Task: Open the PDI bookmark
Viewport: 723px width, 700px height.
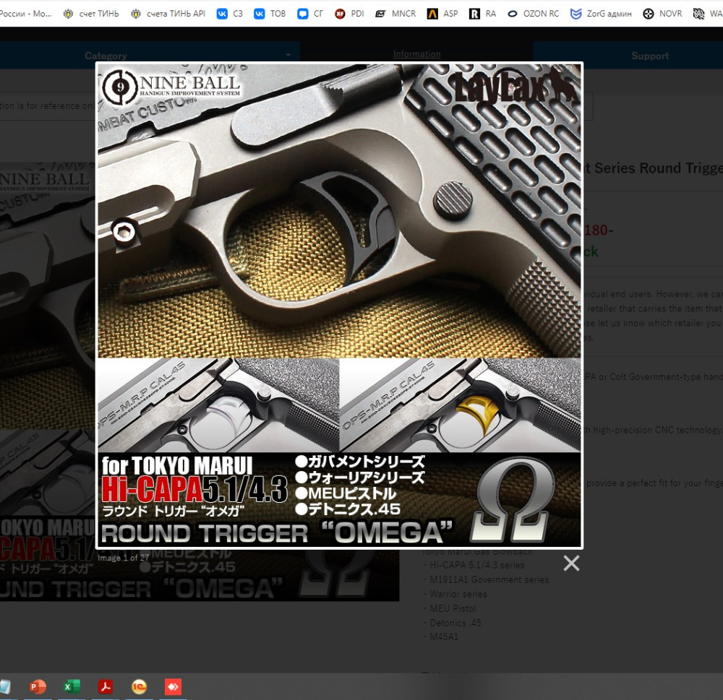Action: click(349, 14)
